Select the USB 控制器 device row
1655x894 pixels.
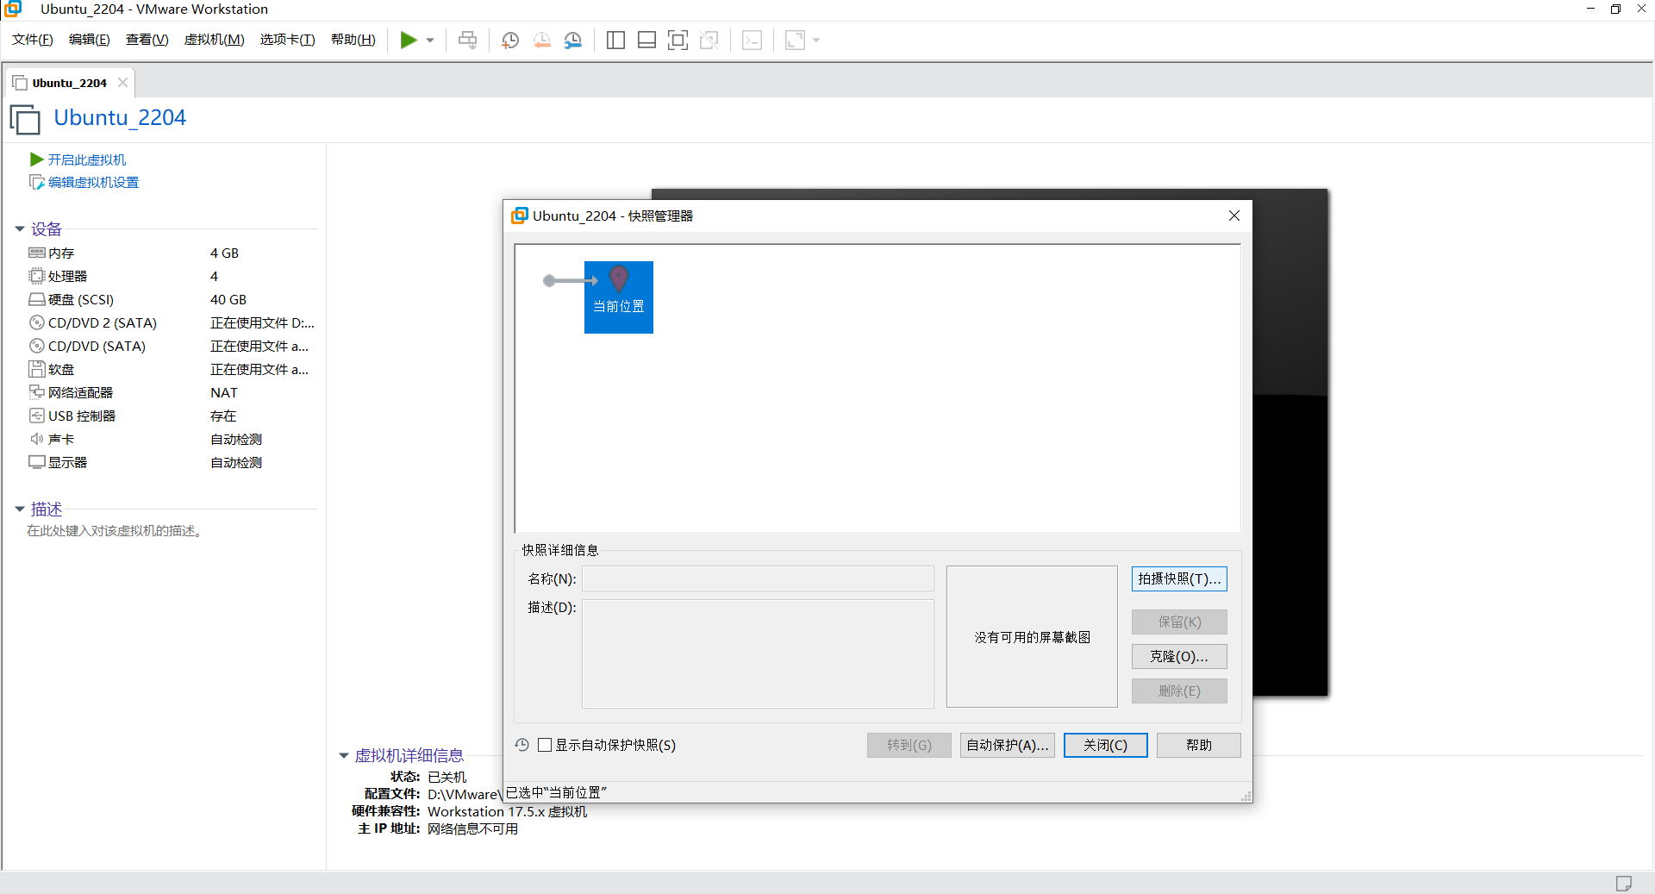[x=172, y=416]
